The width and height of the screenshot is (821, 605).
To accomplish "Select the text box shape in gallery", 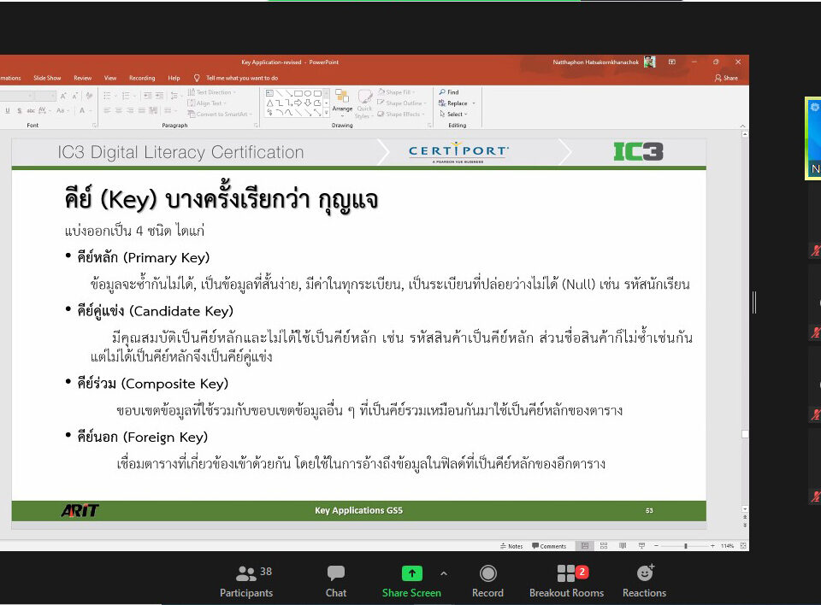I will 269,93.
